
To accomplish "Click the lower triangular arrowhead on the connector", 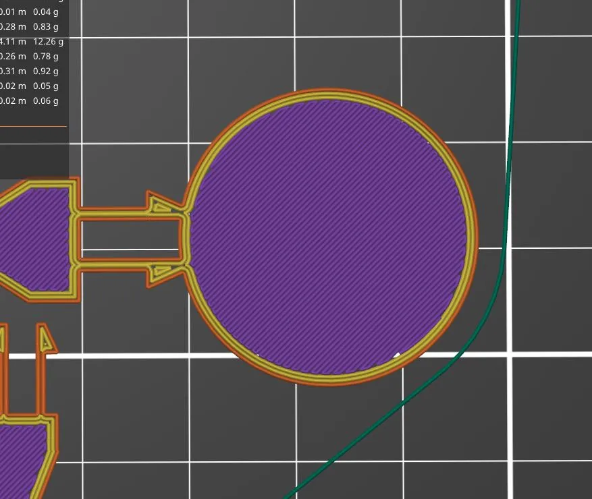I will (161, 272).
